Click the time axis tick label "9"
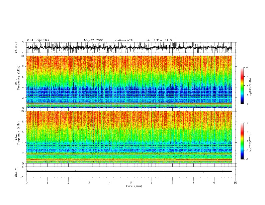 click(214, 183)
